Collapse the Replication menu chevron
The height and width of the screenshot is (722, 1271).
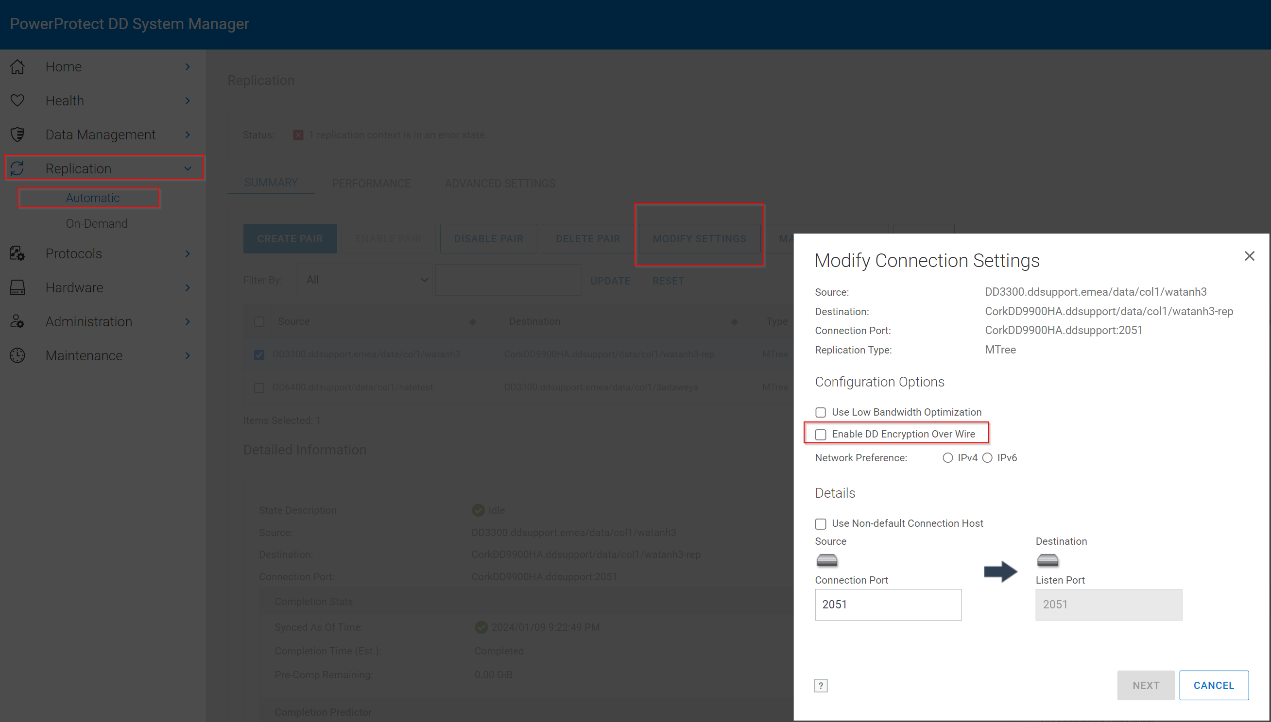pos(188,168)
